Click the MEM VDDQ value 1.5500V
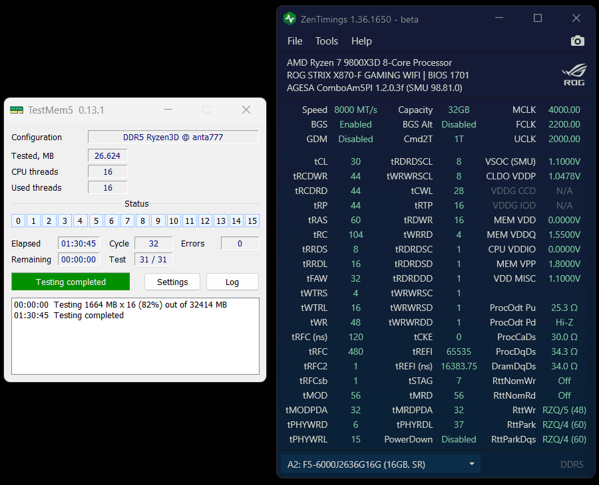Image resolution: width=599 pixels, height=485 pixels. pyautogui.click(x=564, y=235)
